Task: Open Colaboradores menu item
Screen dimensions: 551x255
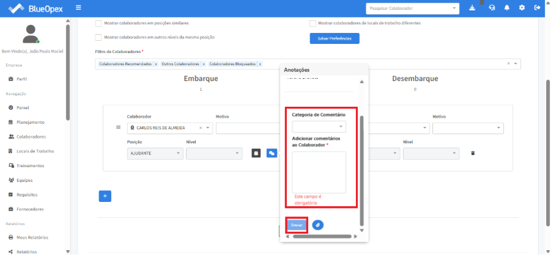Action: tap(31, 137)
